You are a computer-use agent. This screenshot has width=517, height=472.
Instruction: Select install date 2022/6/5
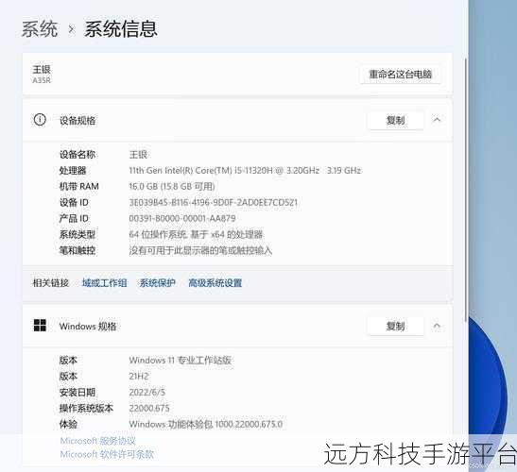(x=147, y=393)
